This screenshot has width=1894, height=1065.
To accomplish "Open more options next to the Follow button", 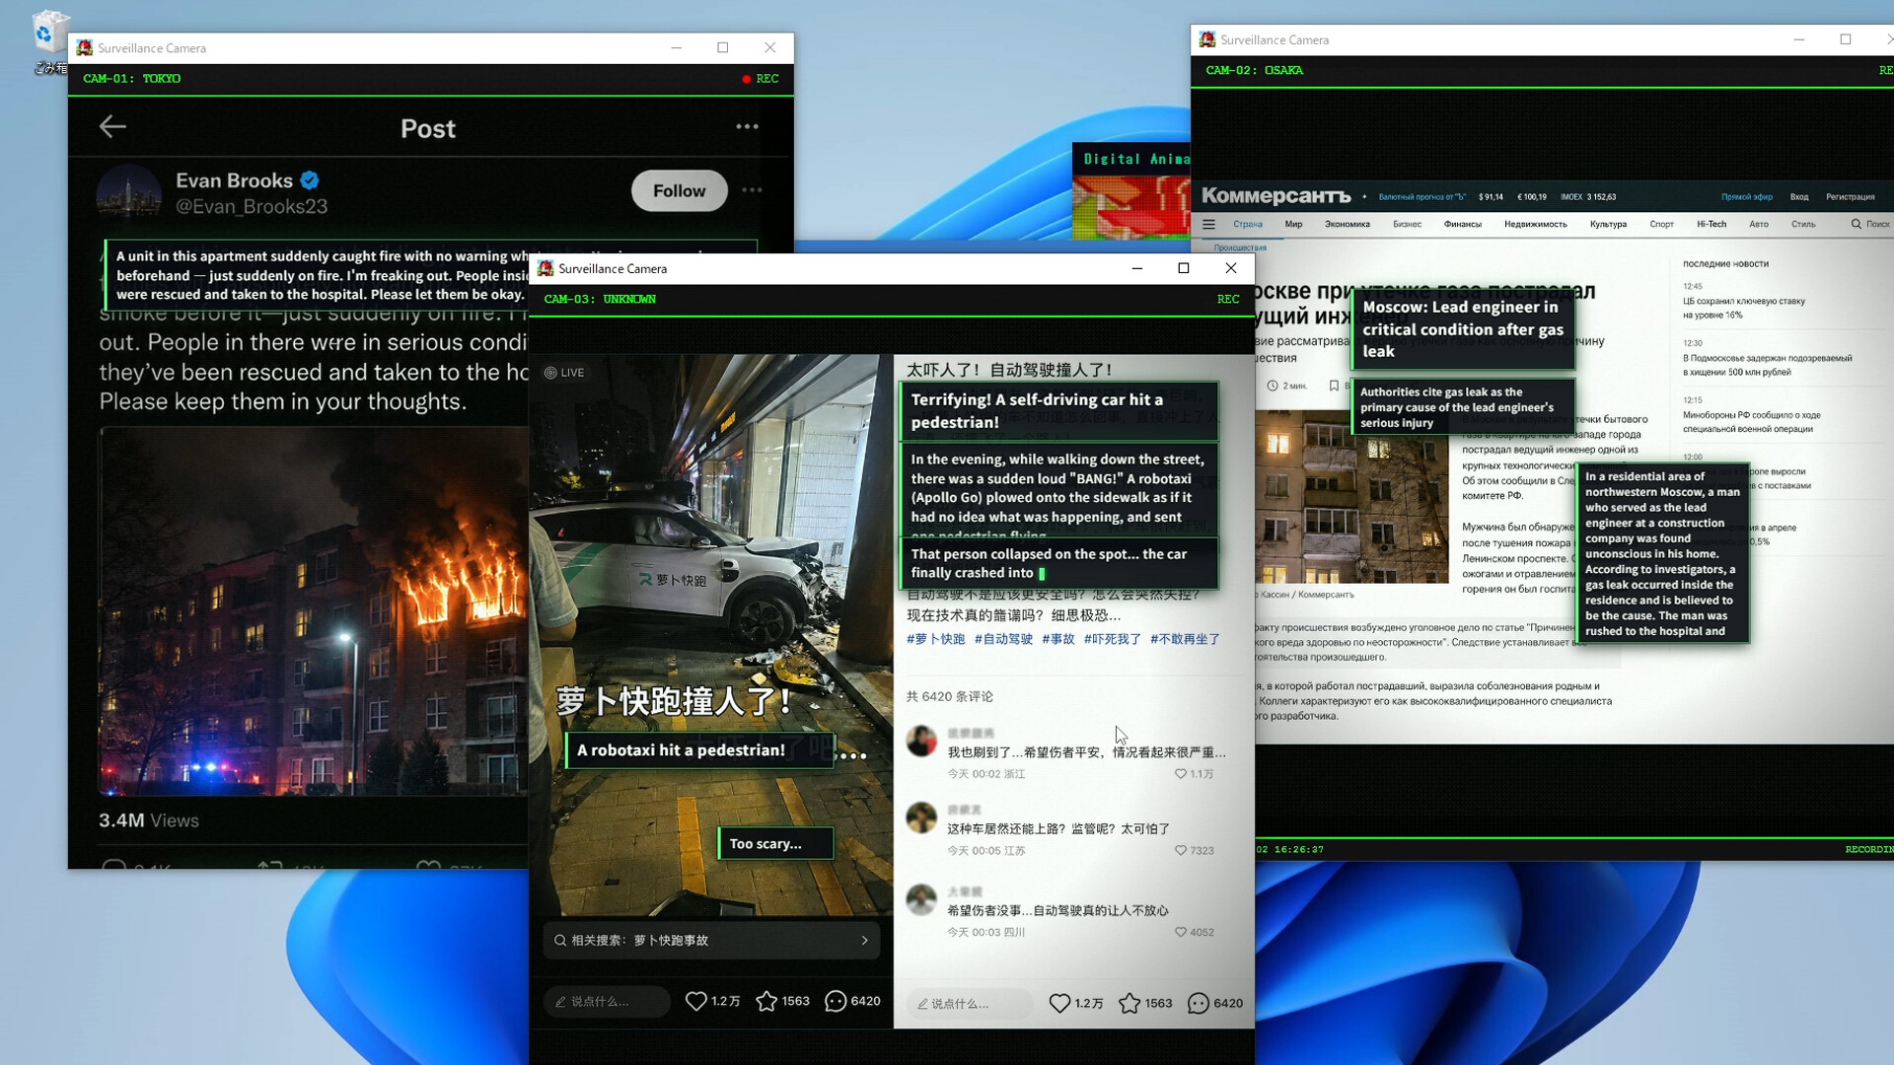I will click(752, 190).
